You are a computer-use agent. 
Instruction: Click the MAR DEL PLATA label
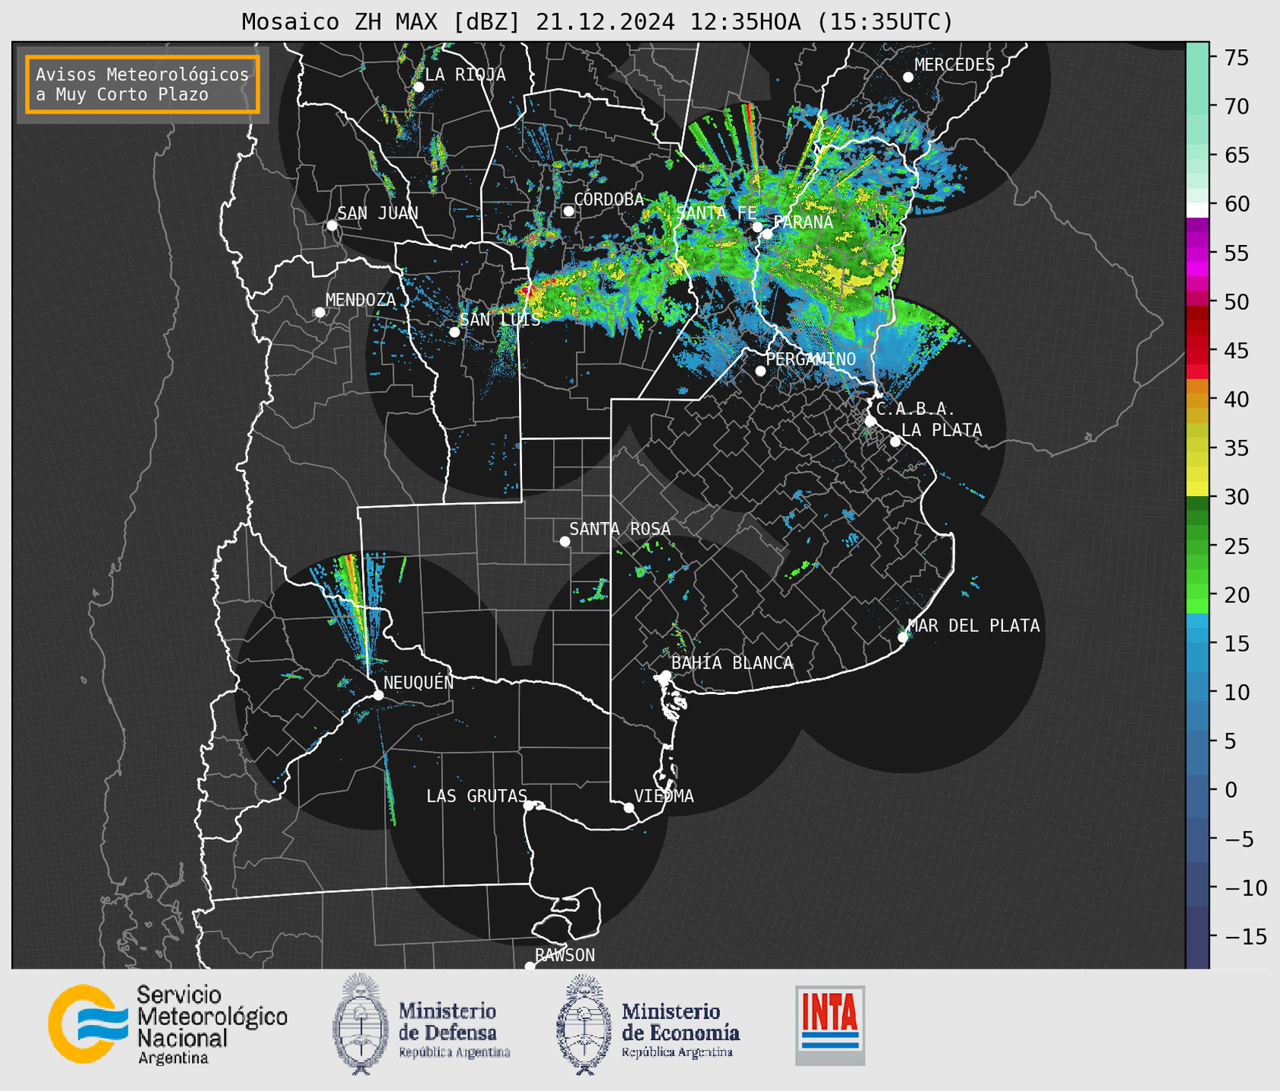click(973, 625)
